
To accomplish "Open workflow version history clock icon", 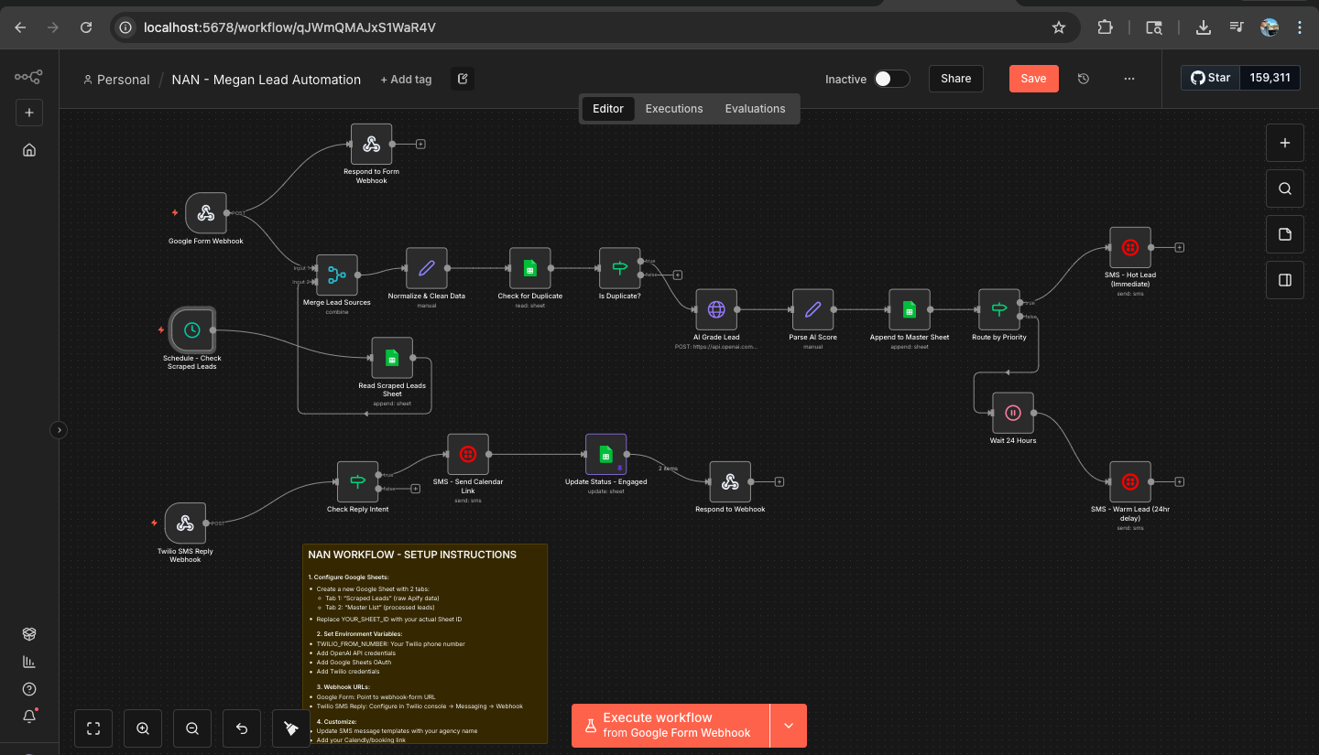I will 1084,79.
